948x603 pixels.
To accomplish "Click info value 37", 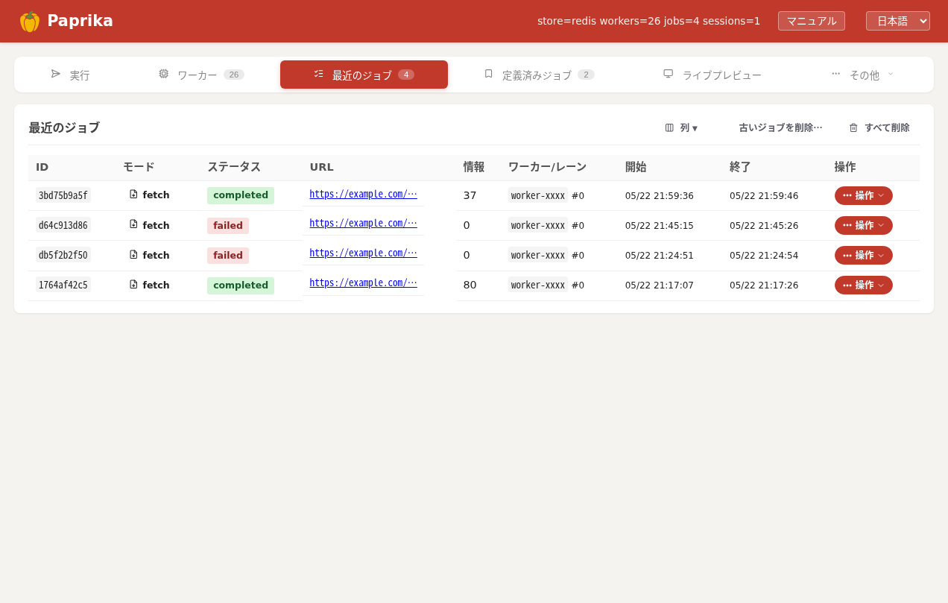I will 470,195.
